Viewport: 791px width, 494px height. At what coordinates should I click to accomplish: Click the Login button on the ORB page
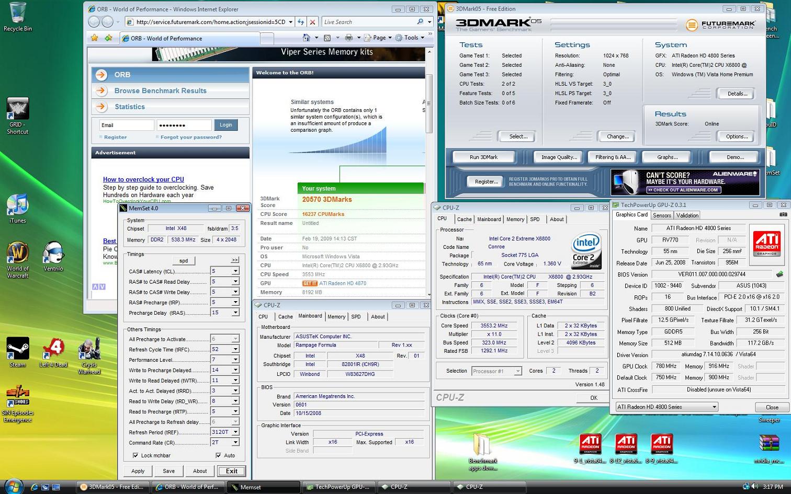226,125
